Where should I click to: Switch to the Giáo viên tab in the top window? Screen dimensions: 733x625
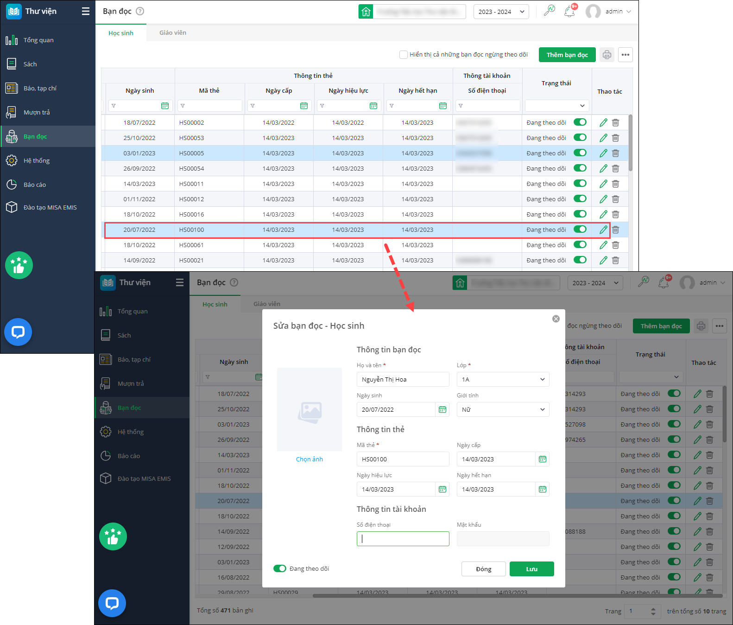pos(173,32)
